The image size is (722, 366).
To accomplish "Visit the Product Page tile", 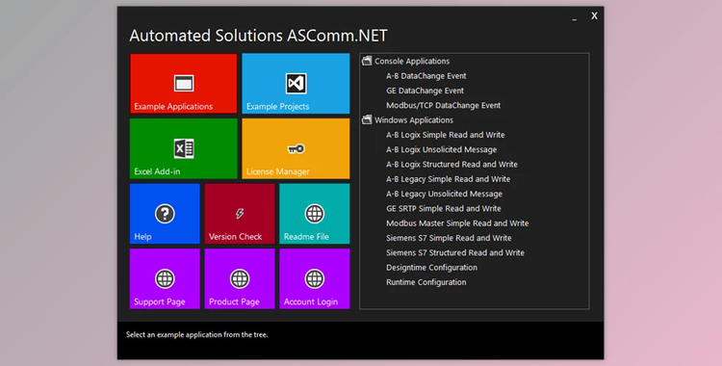I will 240,279.
